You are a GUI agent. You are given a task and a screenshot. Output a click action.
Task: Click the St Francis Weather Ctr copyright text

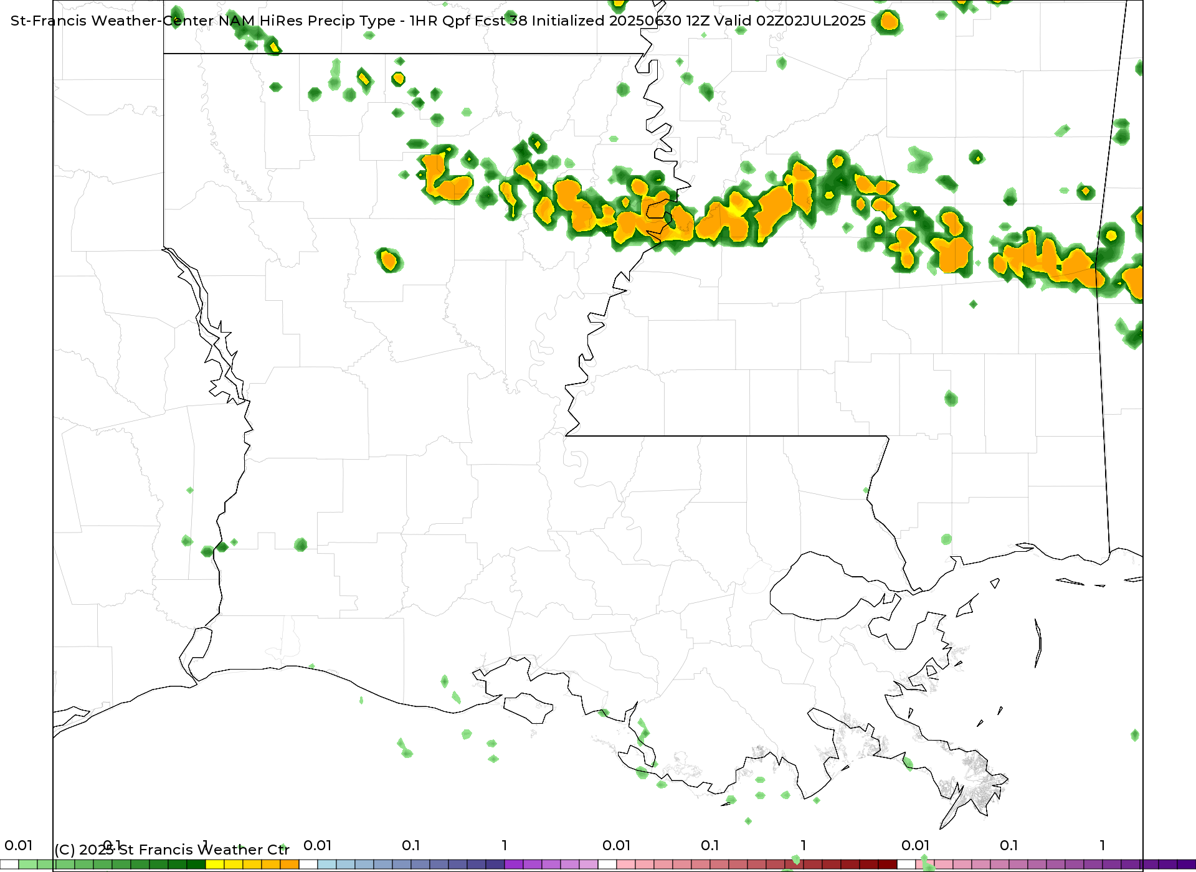click(x=172, y=850)
